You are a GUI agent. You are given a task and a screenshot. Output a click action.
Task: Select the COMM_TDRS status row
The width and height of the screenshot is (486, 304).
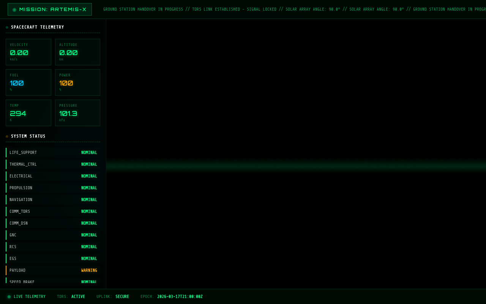click(53, 212)
